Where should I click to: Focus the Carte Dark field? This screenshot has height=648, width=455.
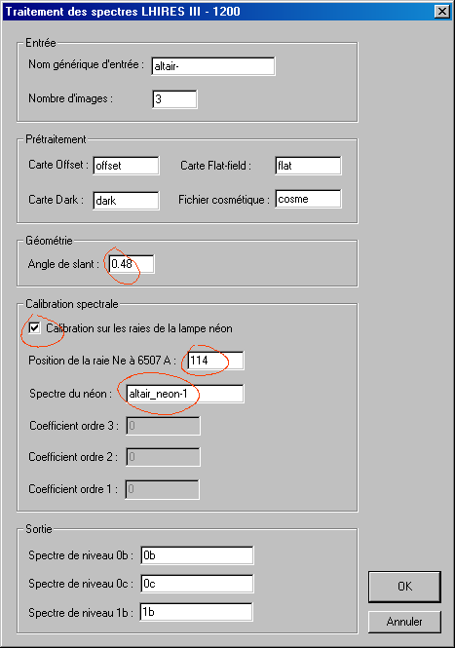[126, 201]
